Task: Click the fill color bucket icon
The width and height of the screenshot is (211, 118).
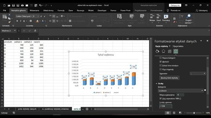Action: (37, 21)
